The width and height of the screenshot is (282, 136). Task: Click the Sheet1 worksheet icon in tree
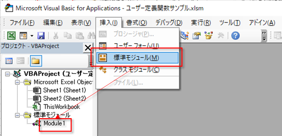coord(37,90)
